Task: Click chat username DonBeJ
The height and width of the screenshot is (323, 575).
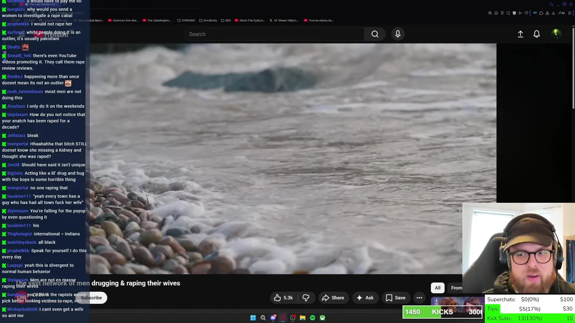Action: [x=15, y=77]
